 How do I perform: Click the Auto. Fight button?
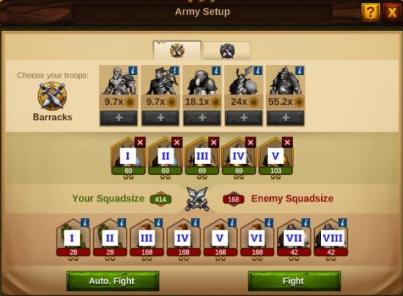(x=113, y=281)
